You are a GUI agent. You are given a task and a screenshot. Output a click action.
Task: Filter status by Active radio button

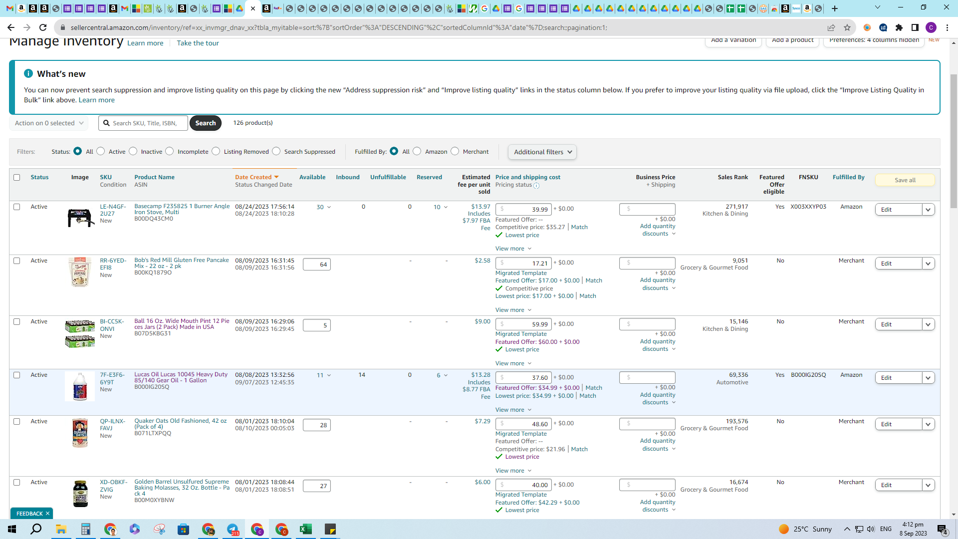(x=101, y=151)
